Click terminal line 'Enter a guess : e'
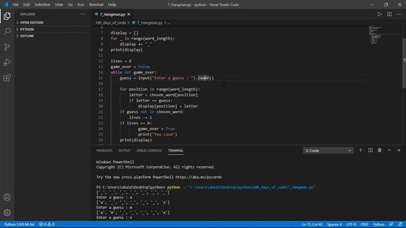 tap(114, 218)
